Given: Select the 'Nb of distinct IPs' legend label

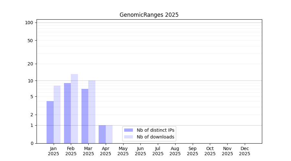Looking at the screenshot, I should point(155,130).
